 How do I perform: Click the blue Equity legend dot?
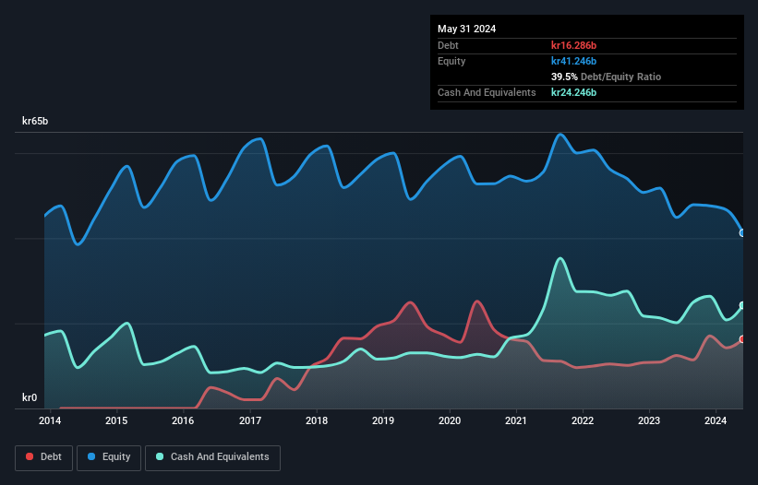(91, 456)
